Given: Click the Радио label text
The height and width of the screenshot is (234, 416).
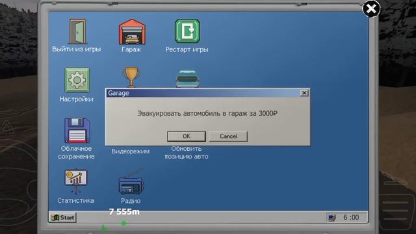Looking at the screenshot, I should pyautogui.click(x=131, y=201).
